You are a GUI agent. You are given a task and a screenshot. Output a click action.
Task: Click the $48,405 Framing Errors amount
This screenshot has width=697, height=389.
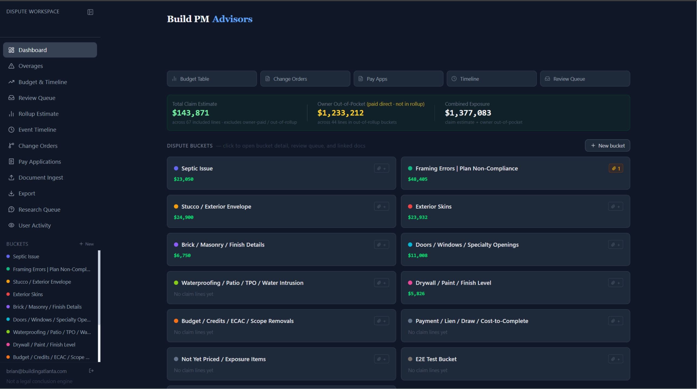pos(418,179)
